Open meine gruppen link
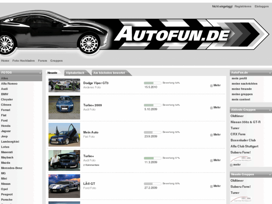Screen dimensions: 272x204 coord(242,94)
